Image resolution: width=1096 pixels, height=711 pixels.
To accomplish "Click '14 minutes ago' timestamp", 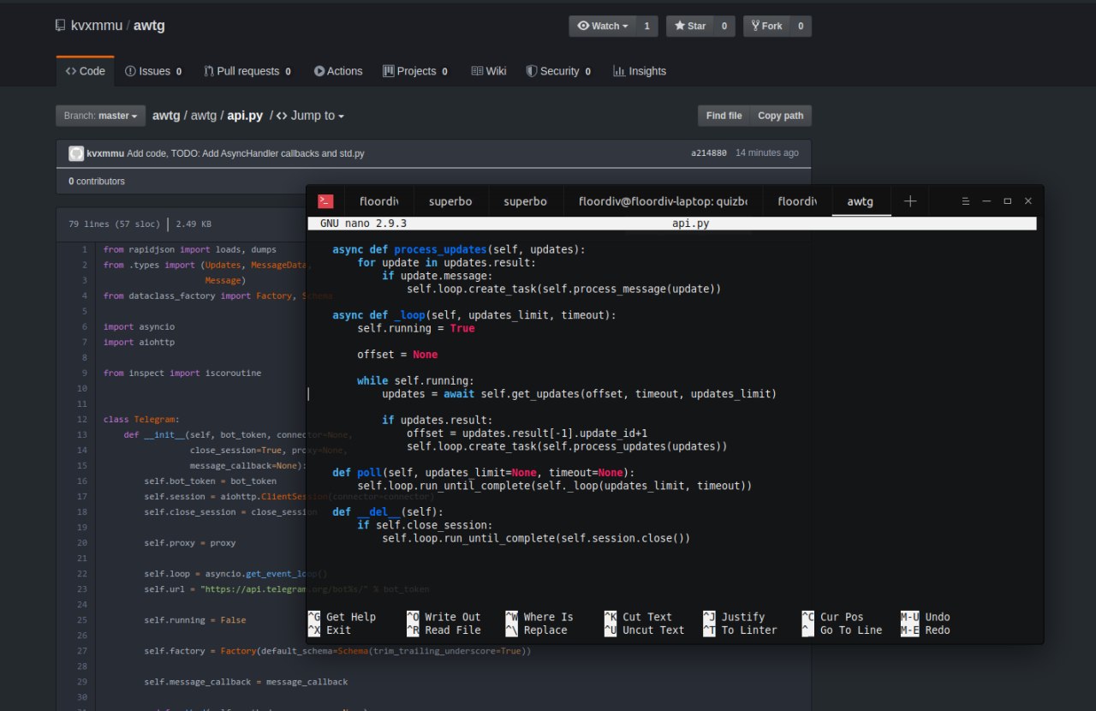I will coord(767,153).
